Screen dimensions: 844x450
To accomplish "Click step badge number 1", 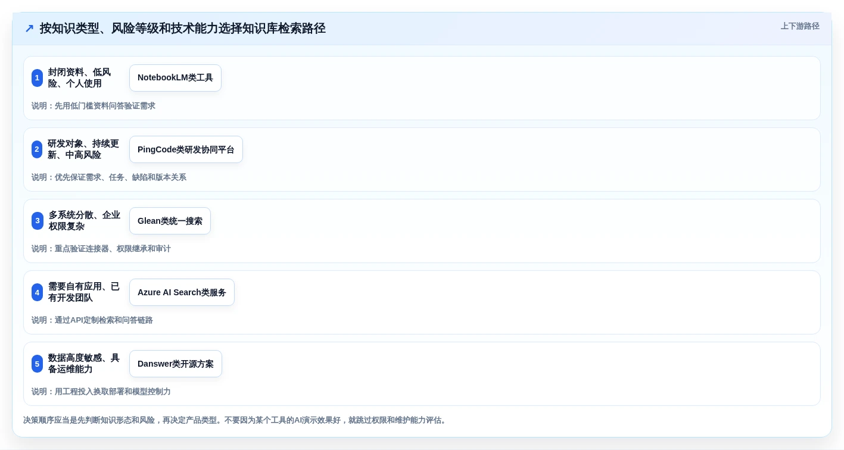I will tap(37, 78).
